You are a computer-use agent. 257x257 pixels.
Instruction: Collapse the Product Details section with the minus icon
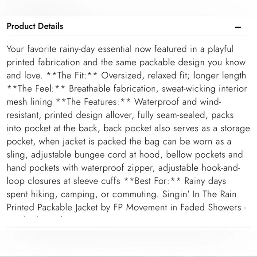(x=238, y=27)
